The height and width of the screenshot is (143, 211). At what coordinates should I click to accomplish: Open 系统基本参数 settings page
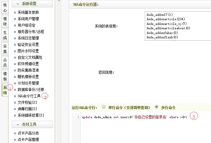tap(28, 12)
